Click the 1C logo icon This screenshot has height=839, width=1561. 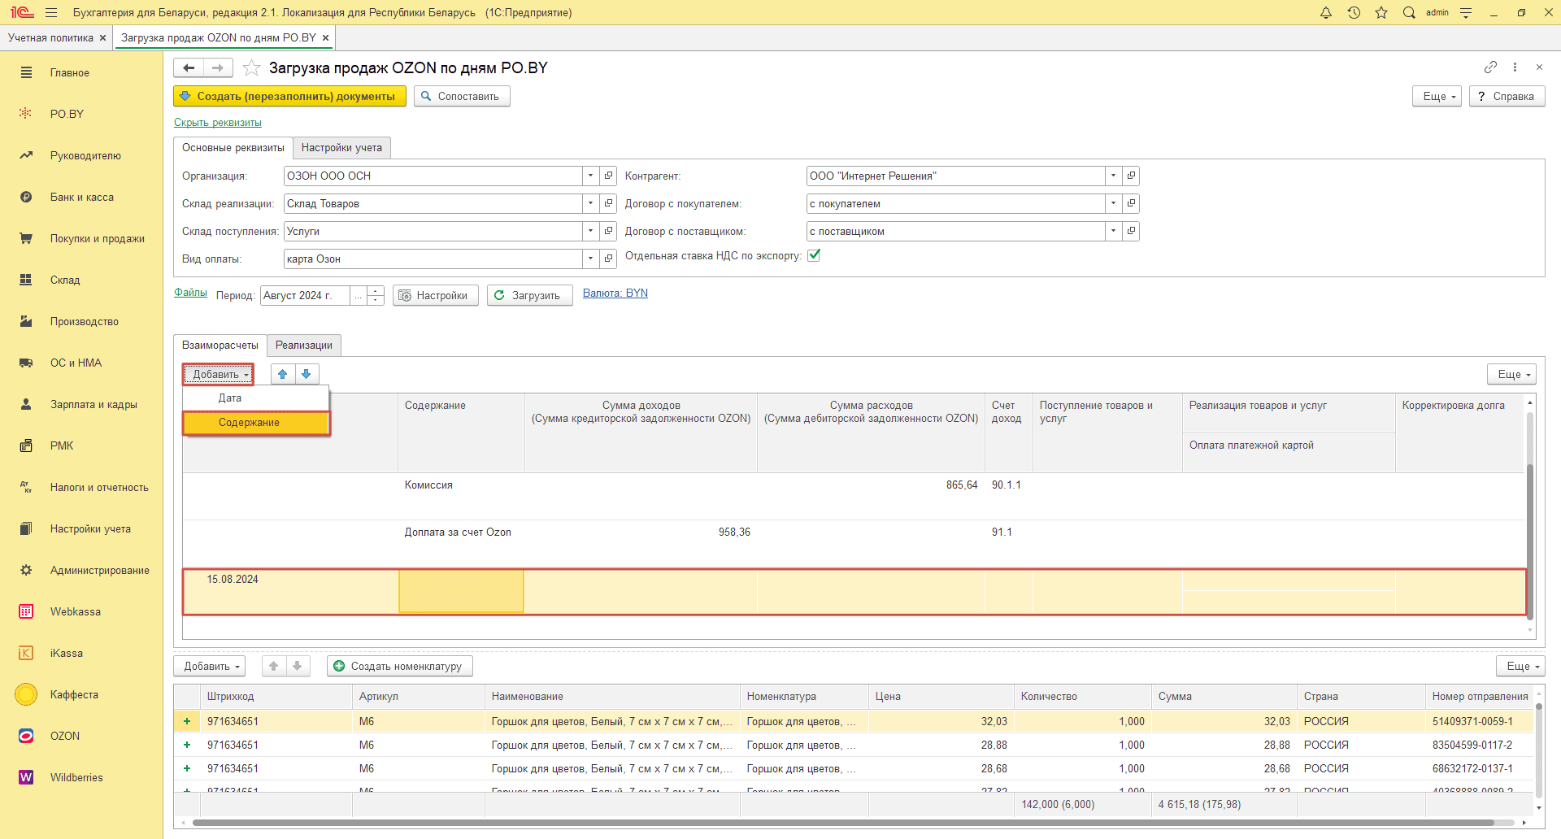pos(22,12)
